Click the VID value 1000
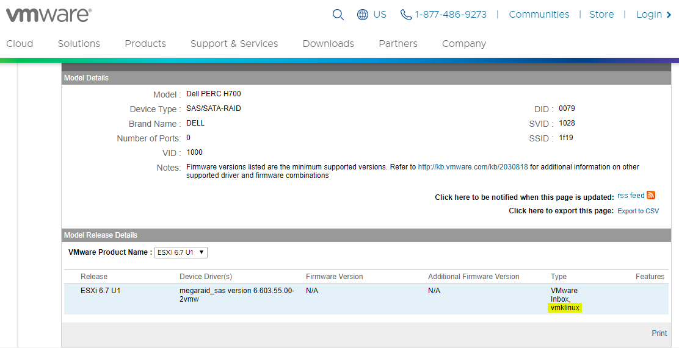Image resolution: width=679 pixels, height=348 pixels. tap(194, 152)
